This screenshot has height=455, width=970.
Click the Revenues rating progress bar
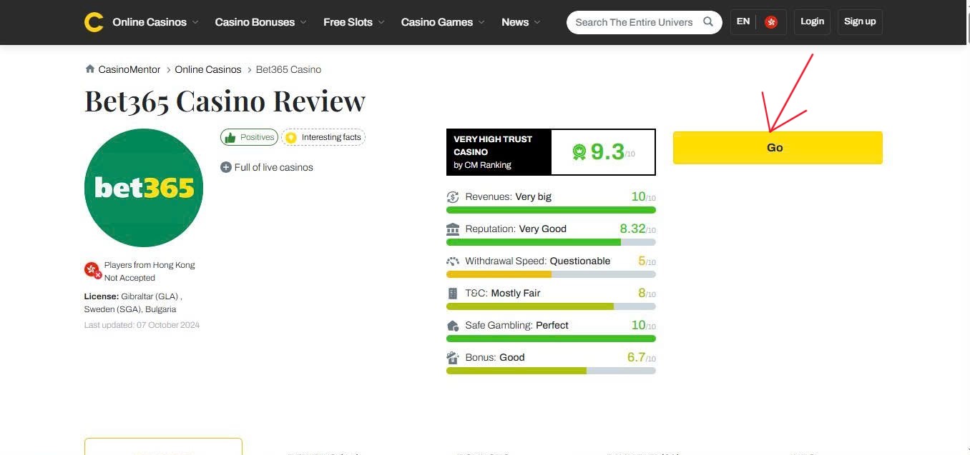551,210
